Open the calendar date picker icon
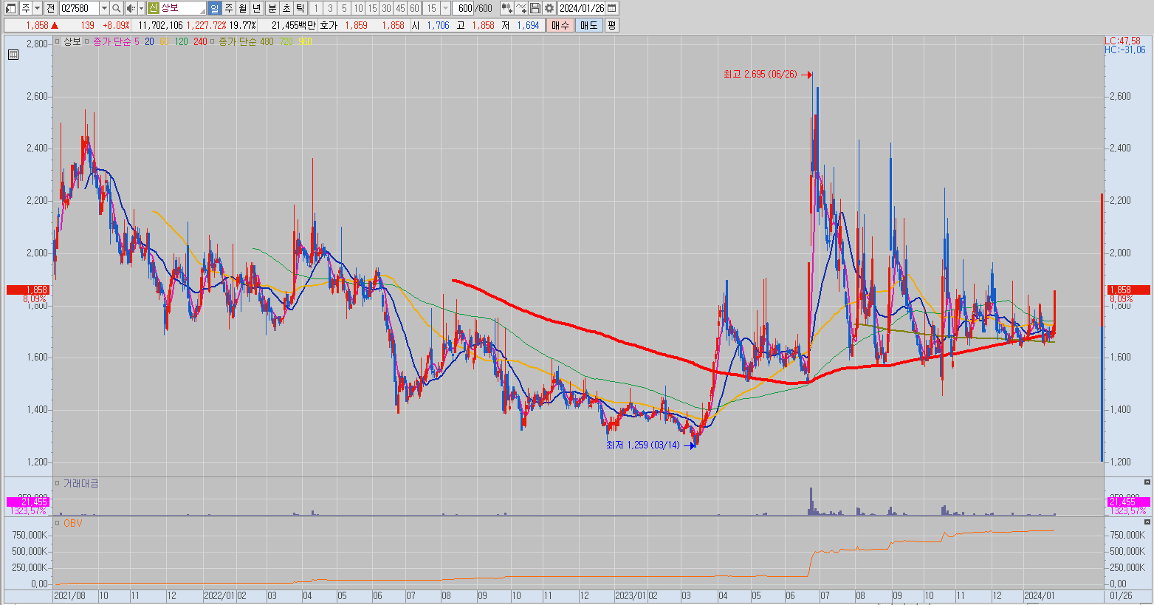 pyautogui.click(x=612, y=8)
